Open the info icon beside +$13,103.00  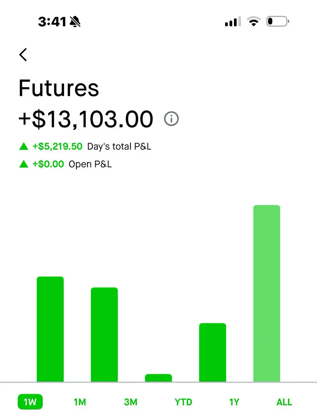[171, 119]
